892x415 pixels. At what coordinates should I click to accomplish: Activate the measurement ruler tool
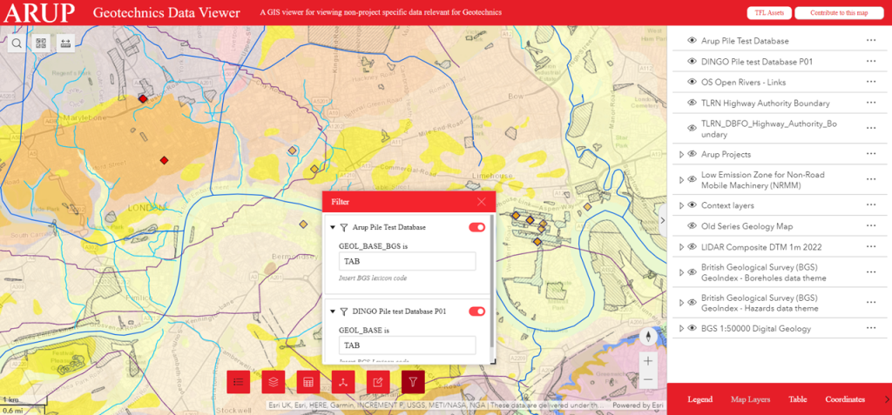point(65,44)
